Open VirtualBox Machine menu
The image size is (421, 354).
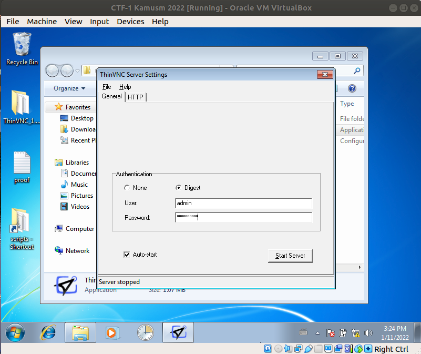(42, 22)
